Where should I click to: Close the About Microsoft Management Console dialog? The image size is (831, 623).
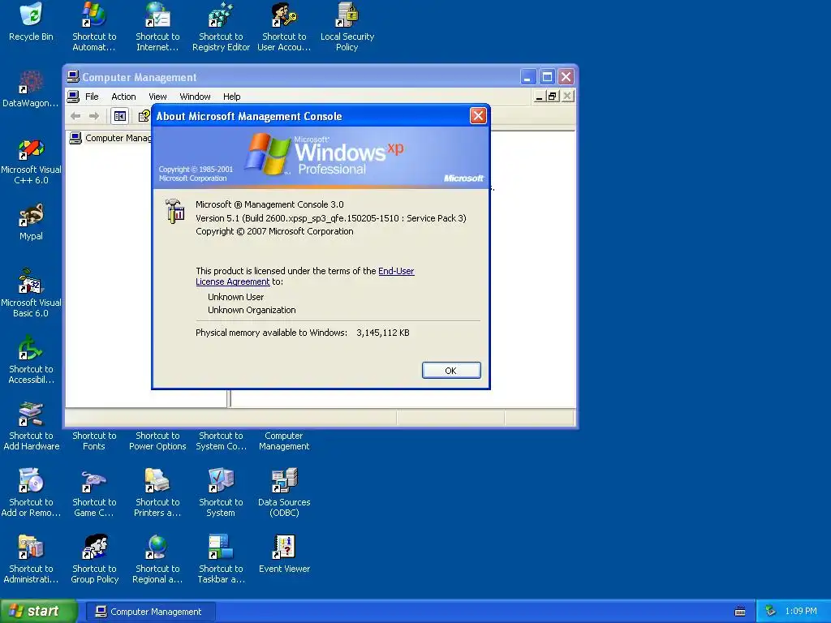[x=478, y=116]
